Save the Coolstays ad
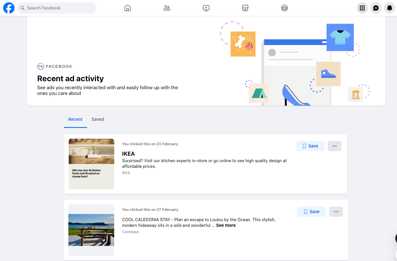Image resolution: width=397 pixels, height=261 pixels. tap(312, 212)
